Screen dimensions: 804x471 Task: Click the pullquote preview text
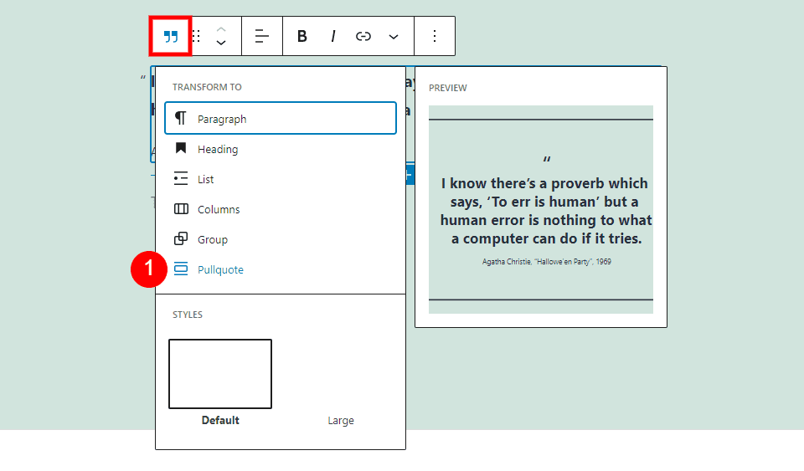coord(545,211)
